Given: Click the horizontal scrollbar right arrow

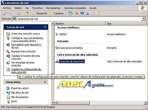Looking at the screenshot, I should click(x=145, y=103).
